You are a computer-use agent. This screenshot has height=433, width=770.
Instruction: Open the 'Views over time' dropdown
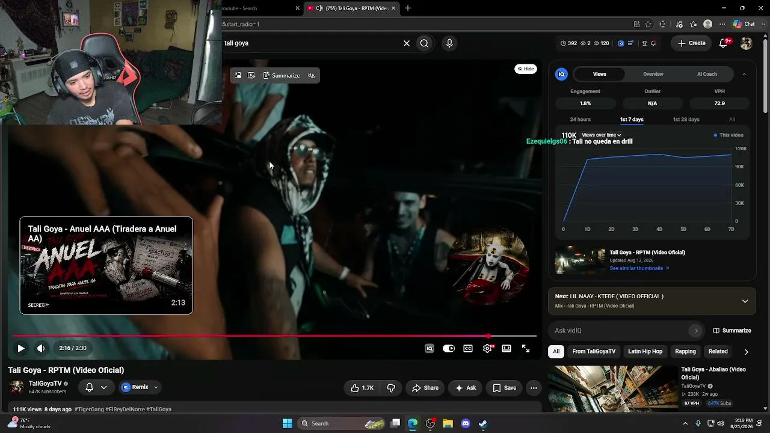point(602,135)
